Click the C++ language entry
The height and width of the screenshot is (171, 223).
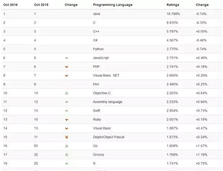point(97,32)
